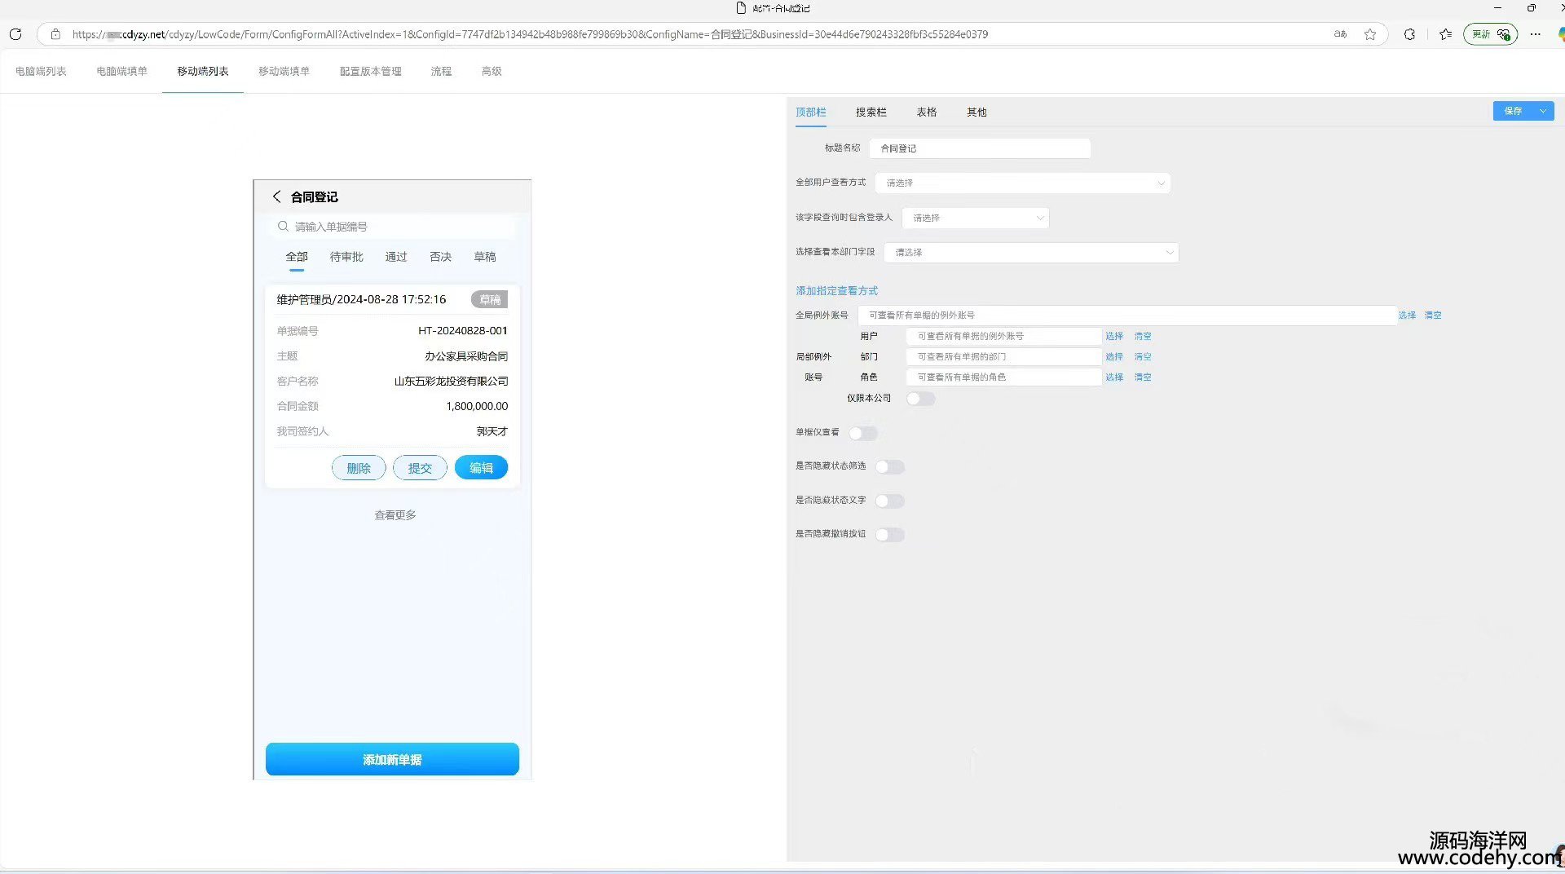Click the favorites star icon in address bar
Screen dimensions: 1565x874
pyautogui.click(x=1370, y=34)
